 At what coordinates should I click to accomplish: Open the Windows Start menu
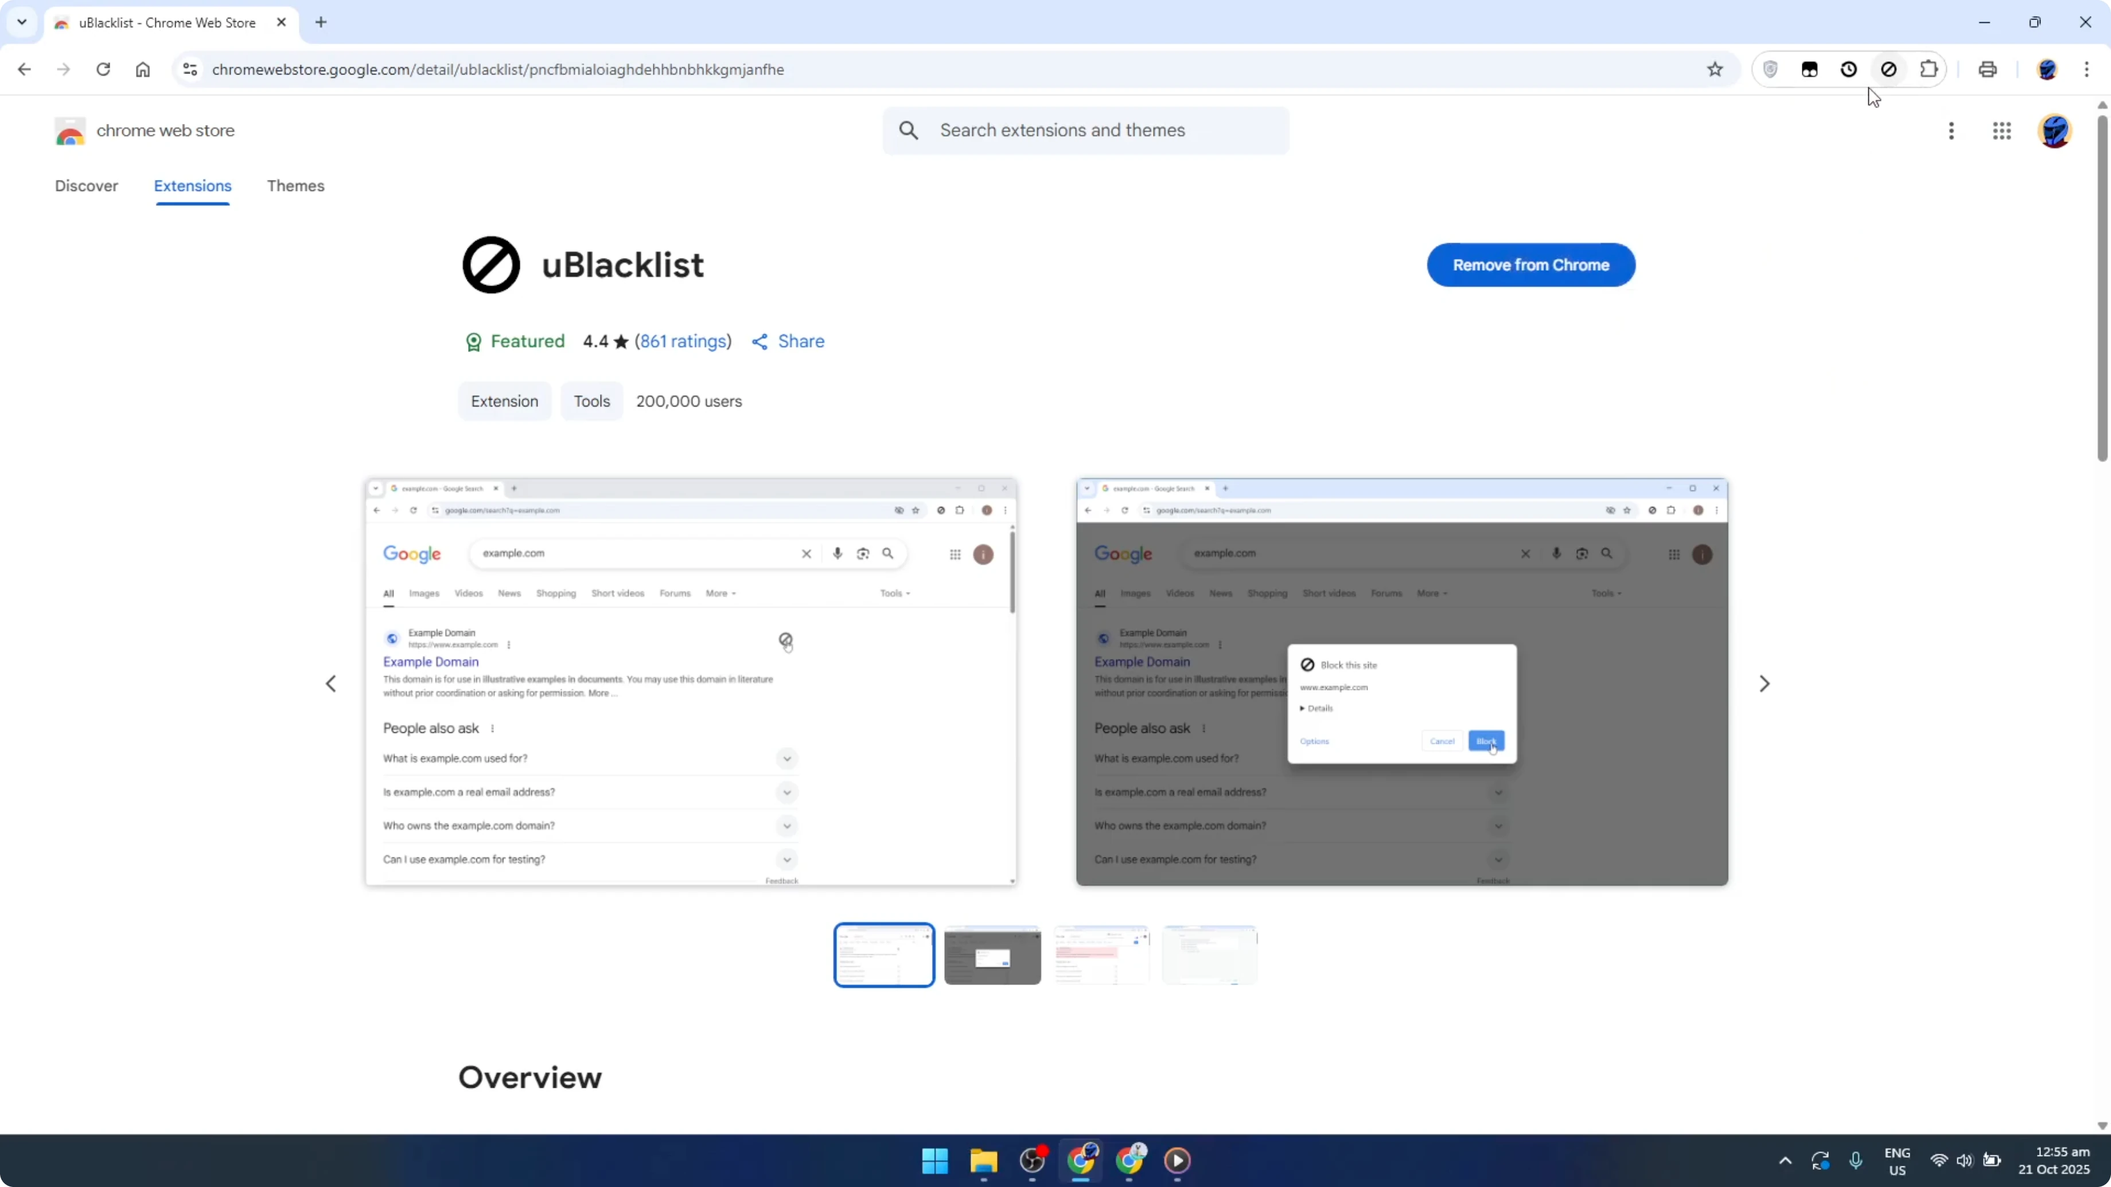(x=934, y=1161)
